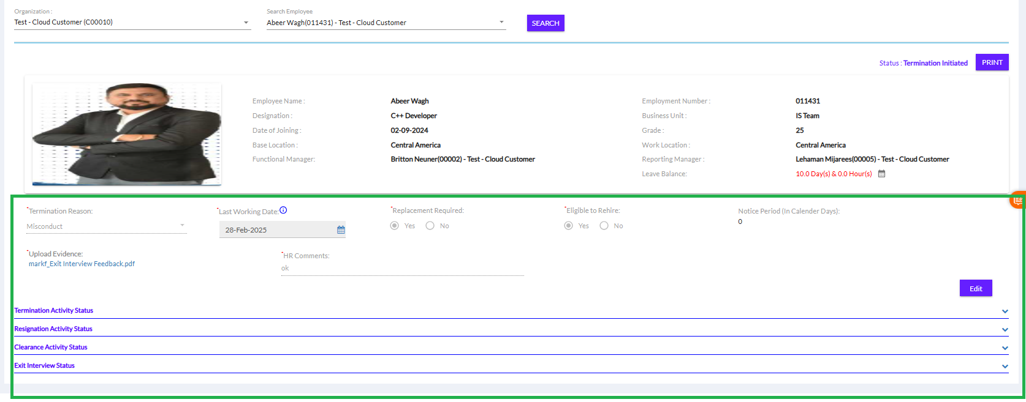Click the 10.0 Day(s) leave balance text
The height and width of the screenshot is (402, 1026).
click(834, 174)
